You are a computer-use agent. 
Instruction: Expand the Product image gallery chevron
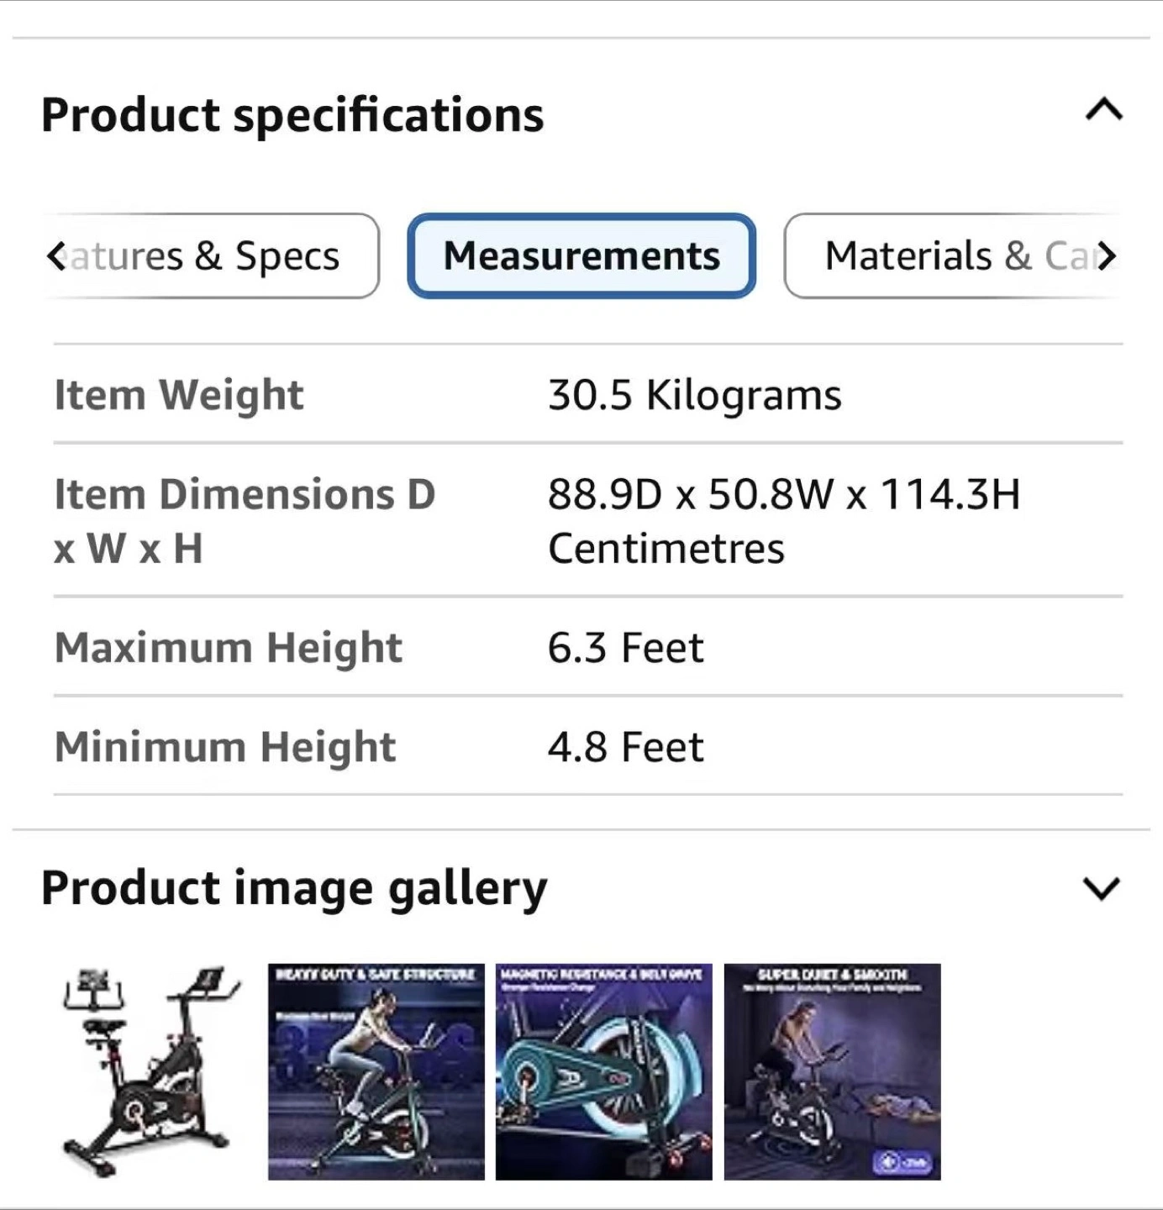(x=1102, y=888)
